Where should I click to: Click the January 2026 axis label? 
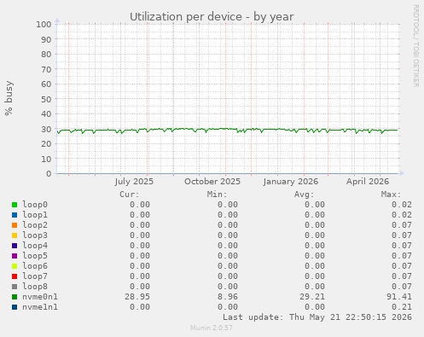291,182
